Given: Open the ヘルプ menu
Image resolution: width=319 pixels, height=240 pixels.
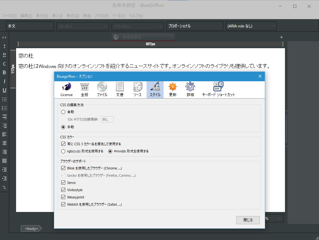Looking at the screenshot, I should pos(136,16).
